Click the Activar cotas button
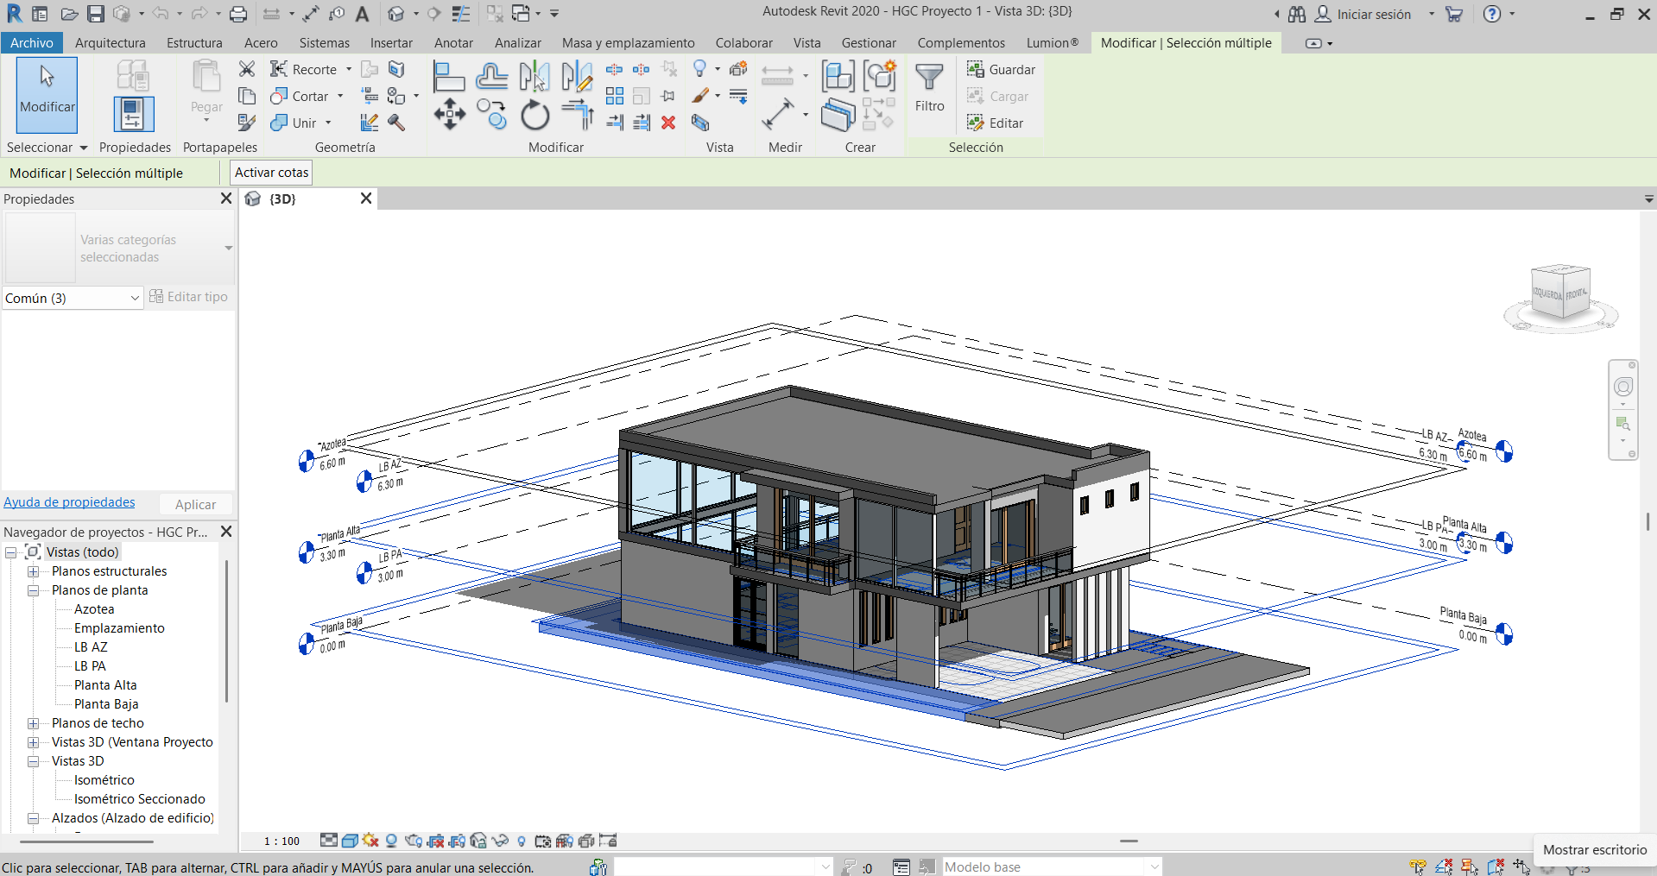 point(271,173)
